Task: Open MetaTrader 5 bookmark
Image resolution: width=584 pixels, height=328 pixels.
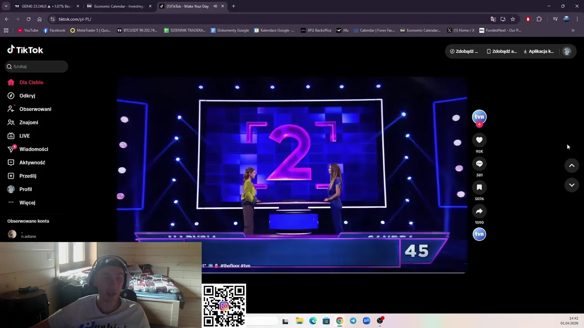Action: coord(91,31)
